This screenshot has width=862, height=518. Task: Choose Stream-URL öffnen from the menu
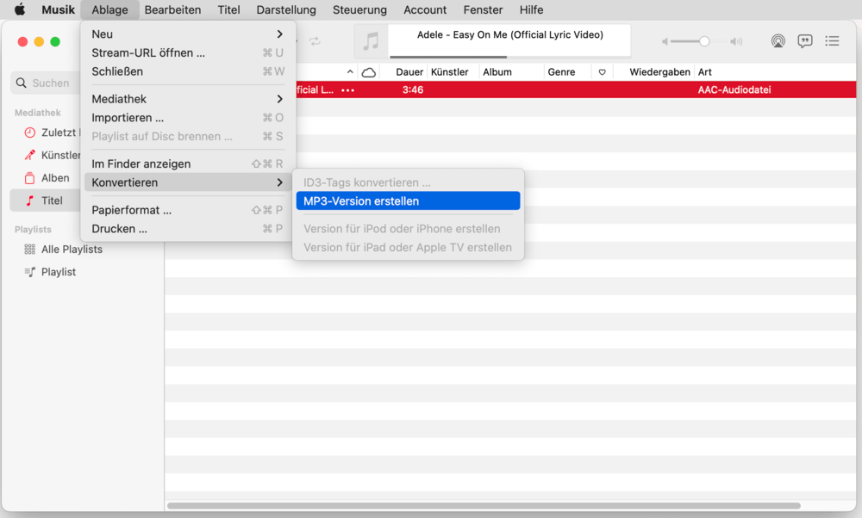pos(187,52)
